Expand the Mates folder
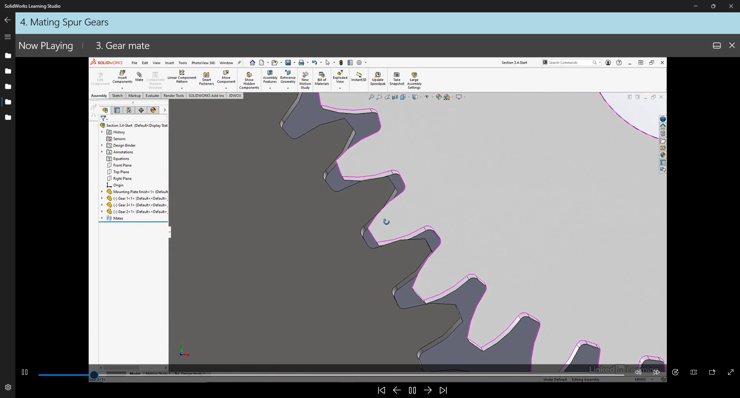The width and height of the screenshot is (740, 398). pyautogui.click(x=101, y=218)
